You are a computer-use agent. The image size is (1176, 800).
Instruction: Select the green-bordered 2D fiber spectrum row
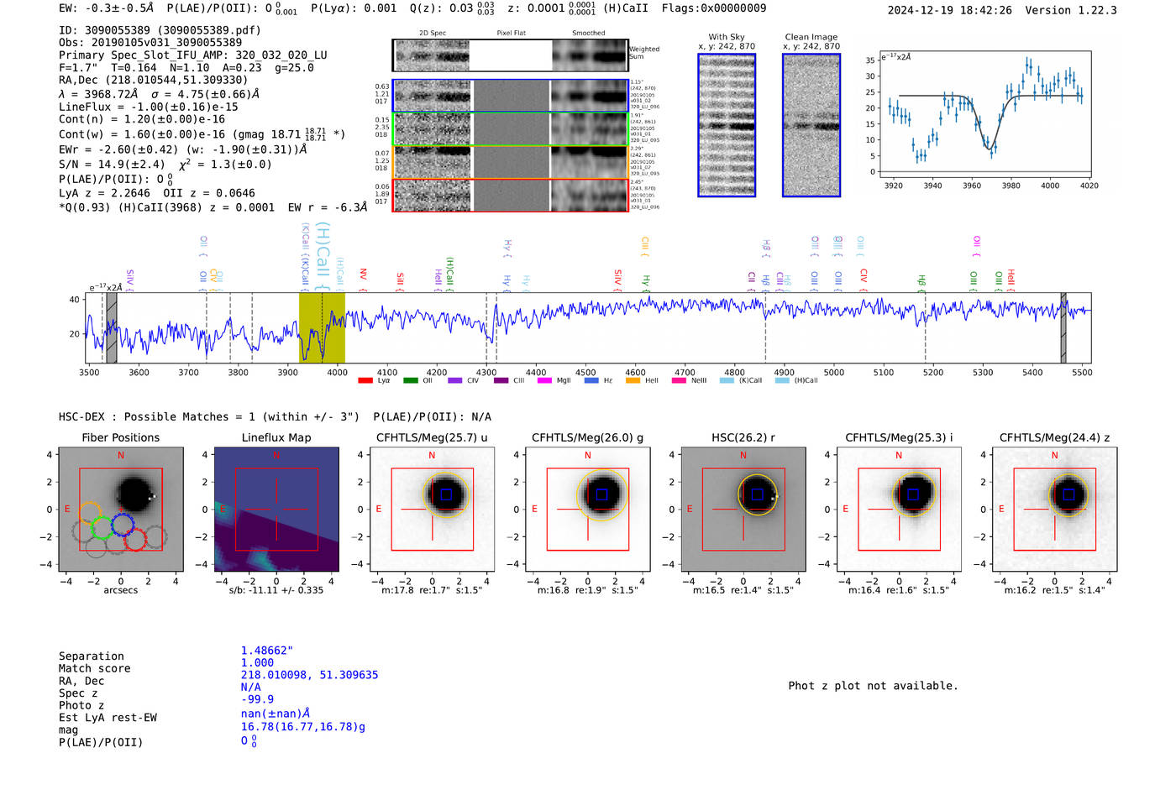(511, 129)
